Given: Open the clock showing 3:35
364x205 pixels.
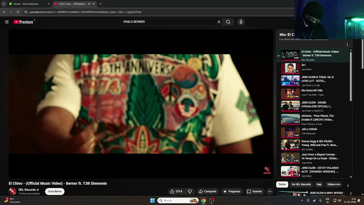Looking at the screenshot, I should pos(350,200).
